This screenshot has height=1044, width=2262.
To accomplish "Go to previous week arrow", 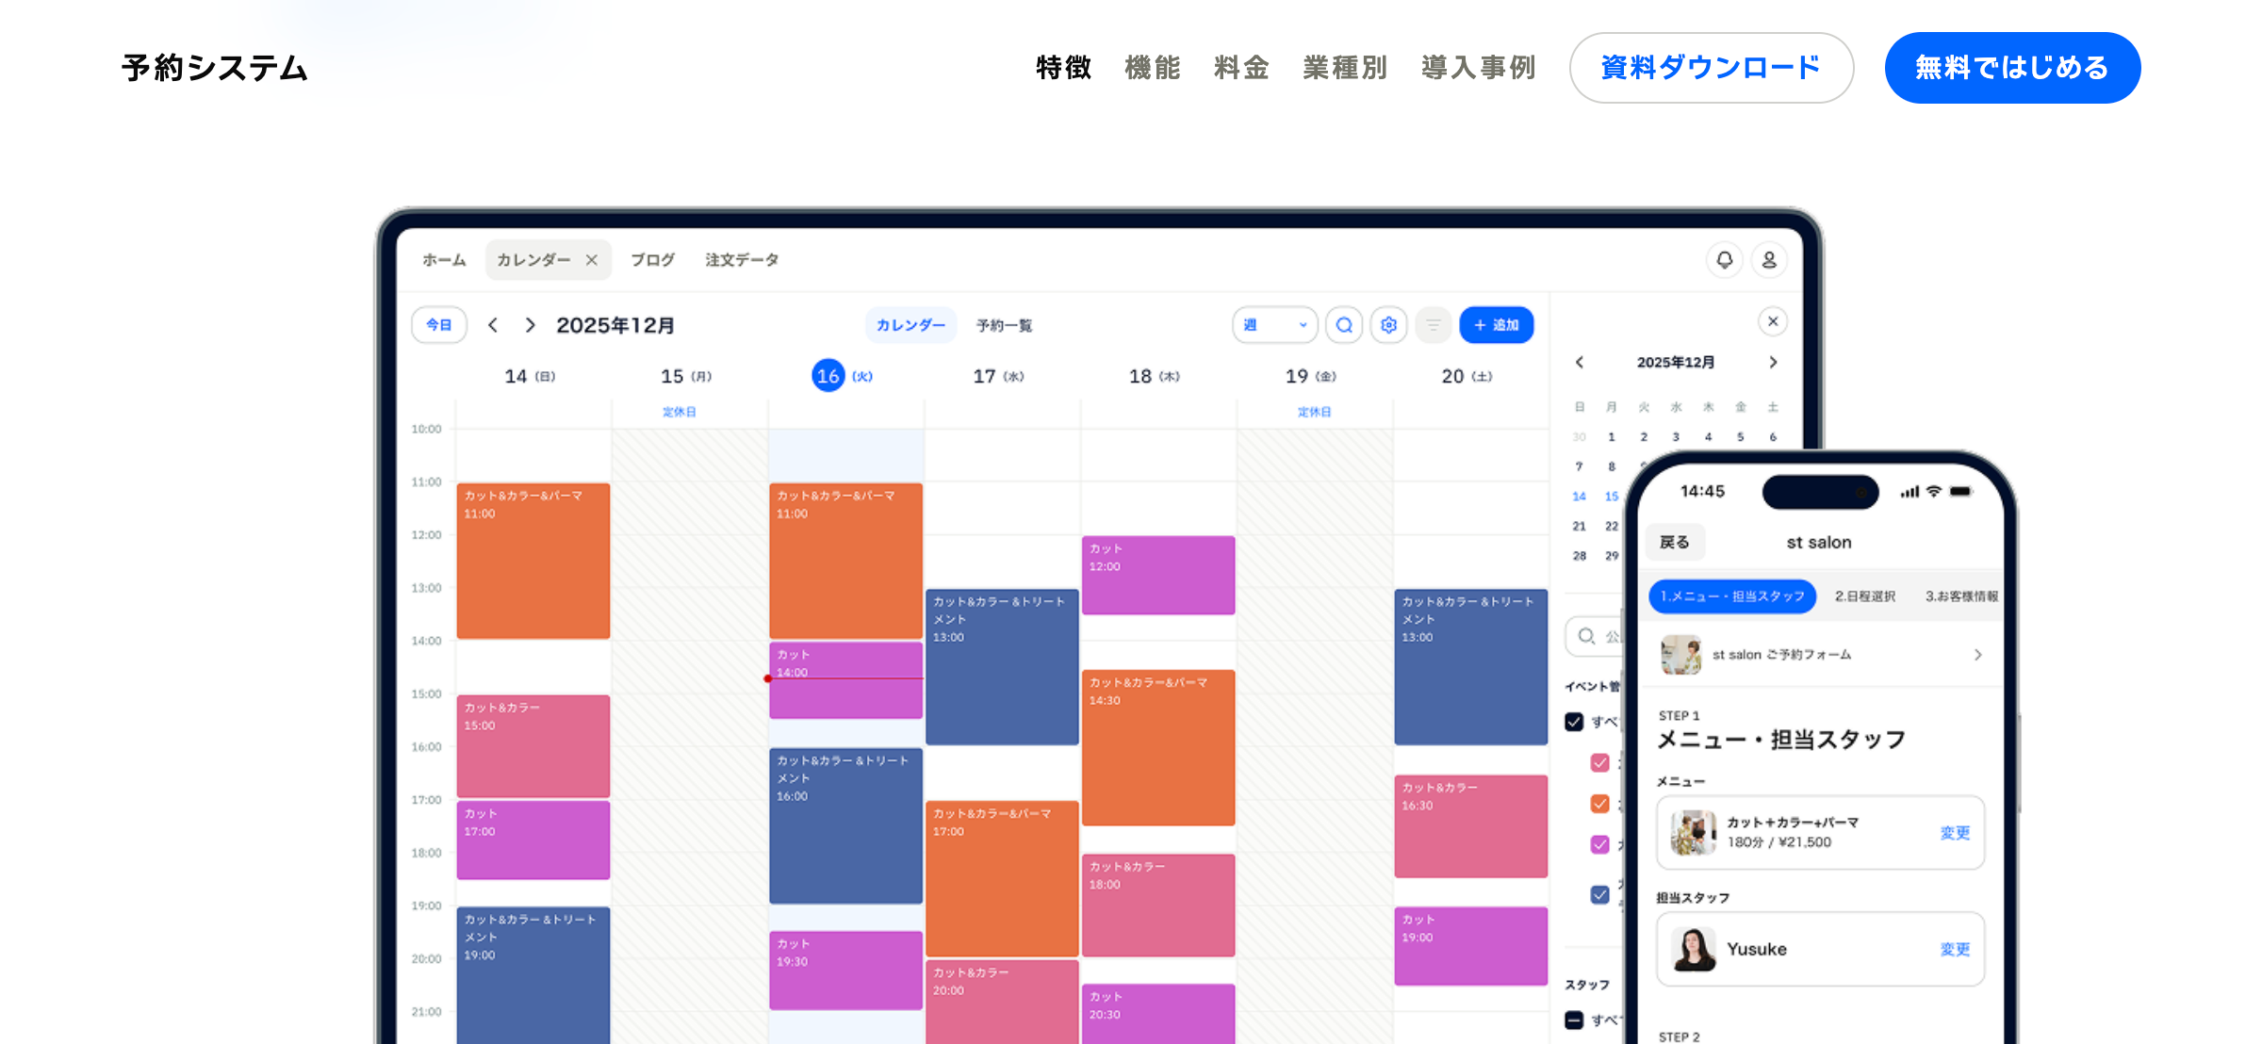I will pyautogui.click(x=493, y=325).
